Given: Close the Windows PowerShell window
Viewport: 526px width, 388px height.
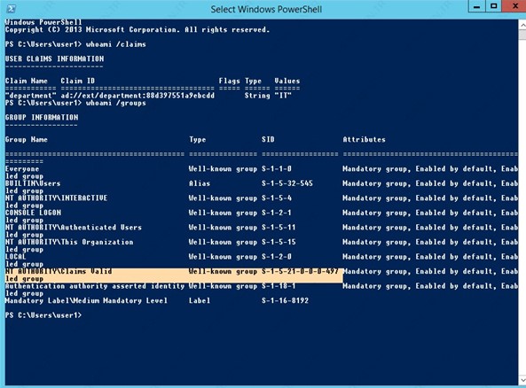Looking at the screenshot, I should pos(514,6).
